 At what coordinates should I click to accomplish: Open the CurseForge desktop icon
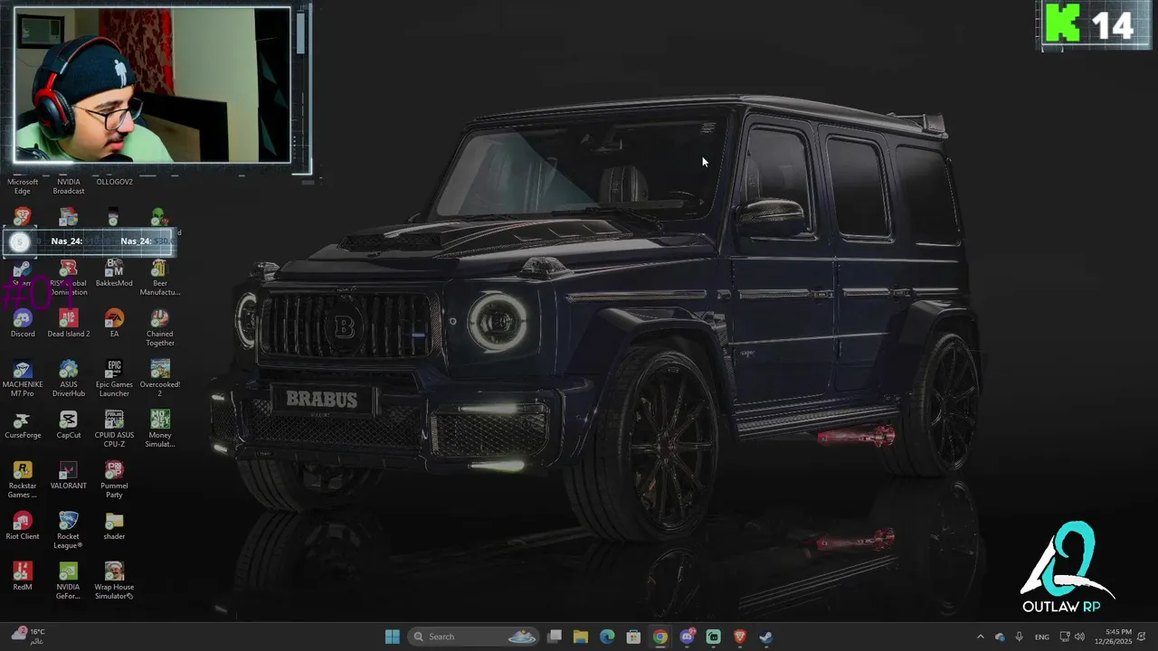(x=23, y=425)
